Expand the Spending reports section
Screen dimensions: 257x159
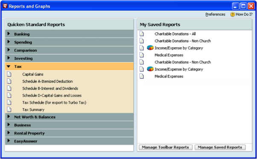coord(9,42)
